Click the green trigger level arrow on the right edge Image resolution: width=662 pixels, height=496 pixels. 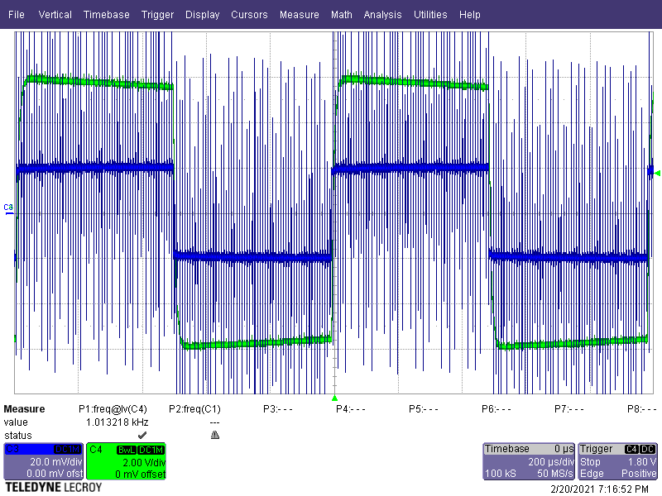click(657, 173)
